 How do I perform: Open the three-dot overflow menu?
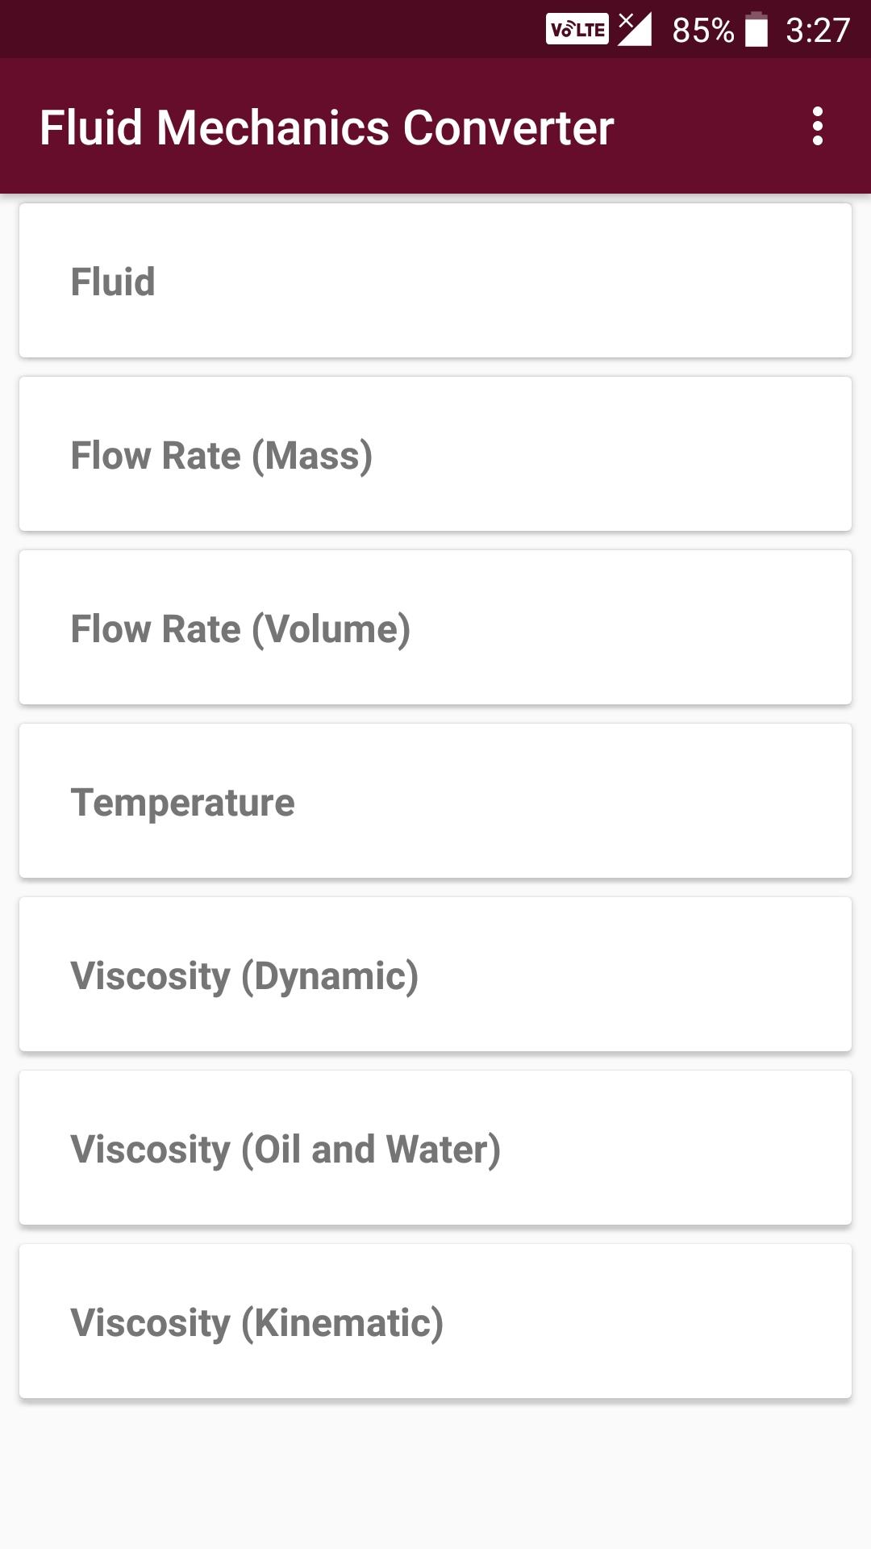point(817,127)
